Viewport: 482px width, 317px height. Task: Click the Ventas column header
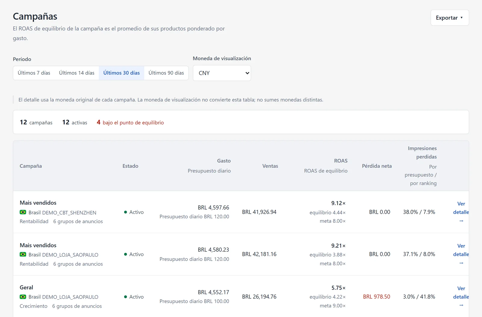click(270, 166)
